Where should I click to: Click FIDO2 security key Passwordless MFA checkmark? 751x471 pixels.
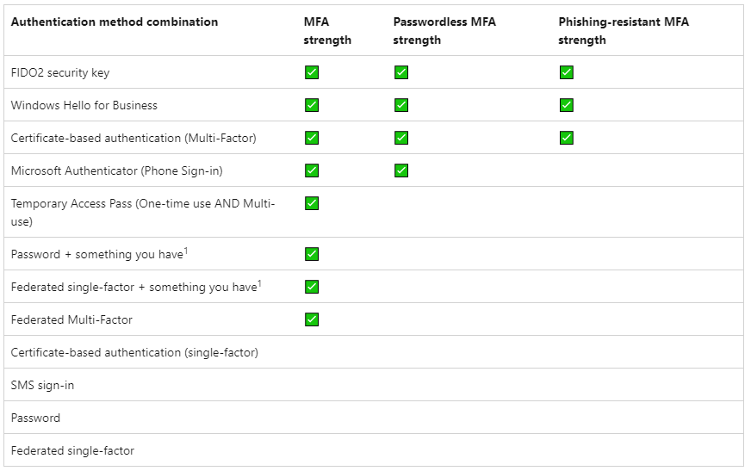(x=401, y=72)
